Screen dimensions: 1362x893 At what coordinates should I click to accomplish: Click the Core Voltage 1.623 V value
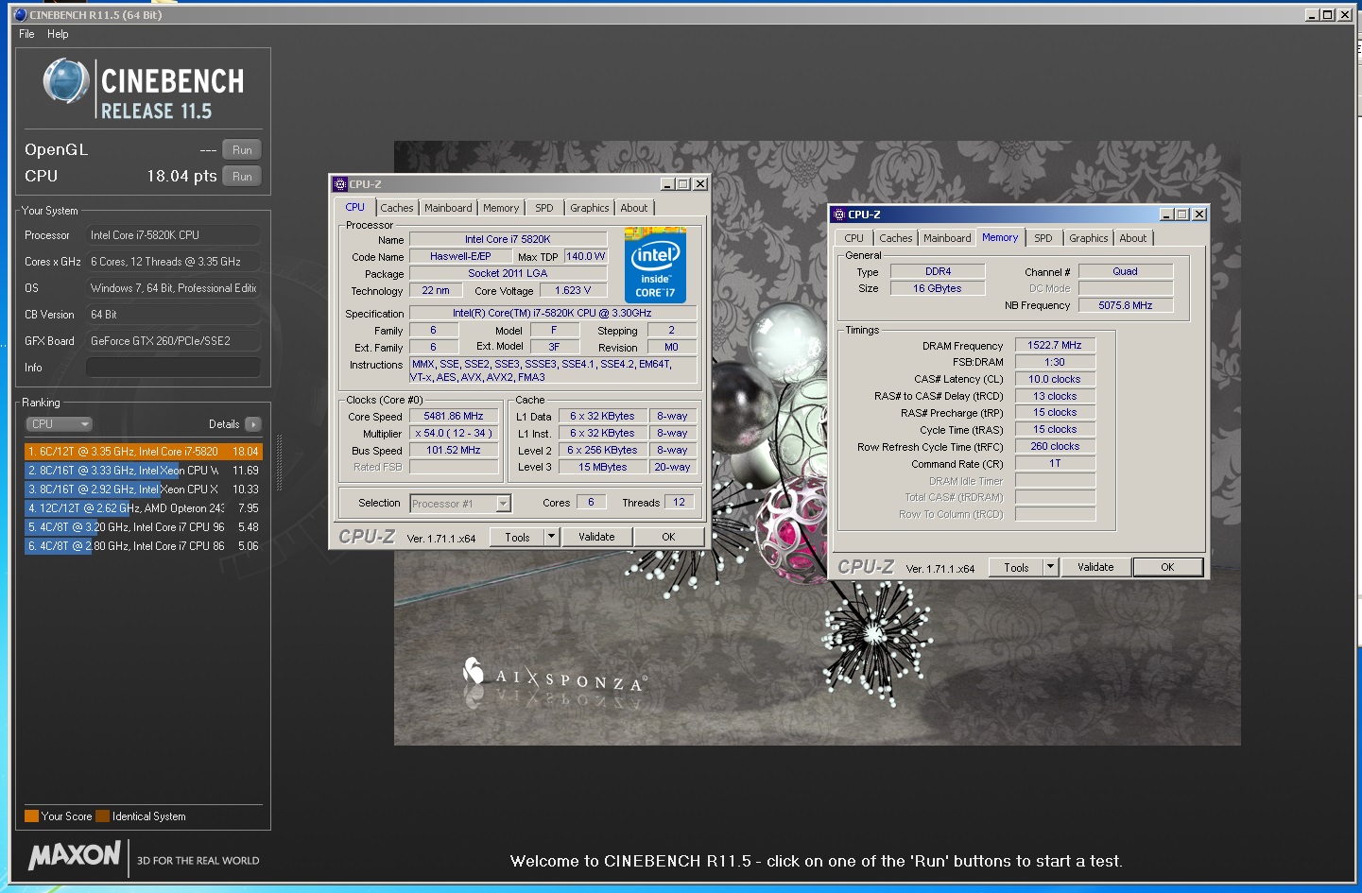pyautogui.click(x=573, y=291)
